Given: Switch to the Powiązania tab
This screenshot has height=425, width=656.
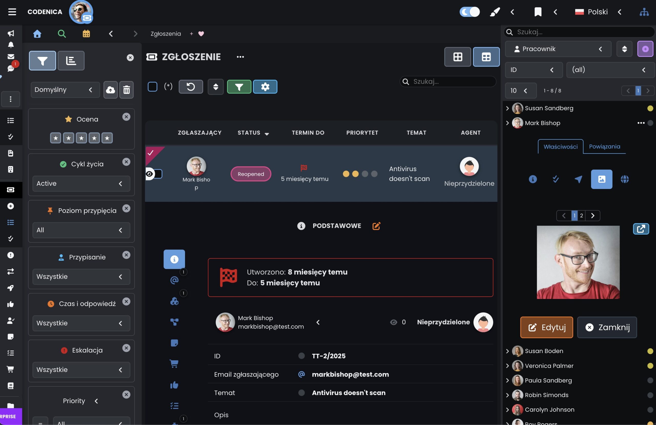Looking at the screenshot, I should (605, 146).
